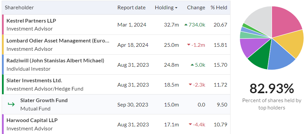307x134 pixels.
Task: Click the red down arrow beside -4.4k
Action: 190,124
